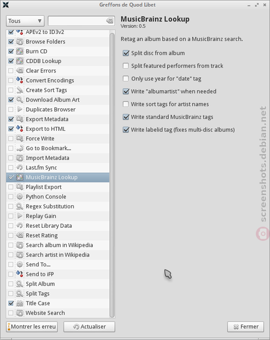Enable the Clear Errors plugin checkbox

[11, 70]
